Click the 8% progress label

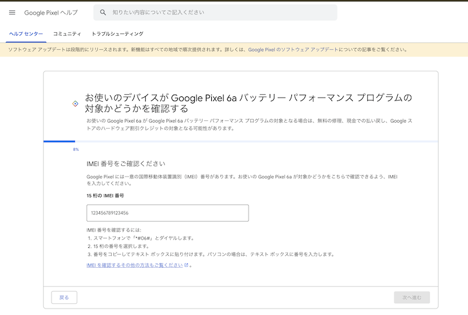point(75,150)
